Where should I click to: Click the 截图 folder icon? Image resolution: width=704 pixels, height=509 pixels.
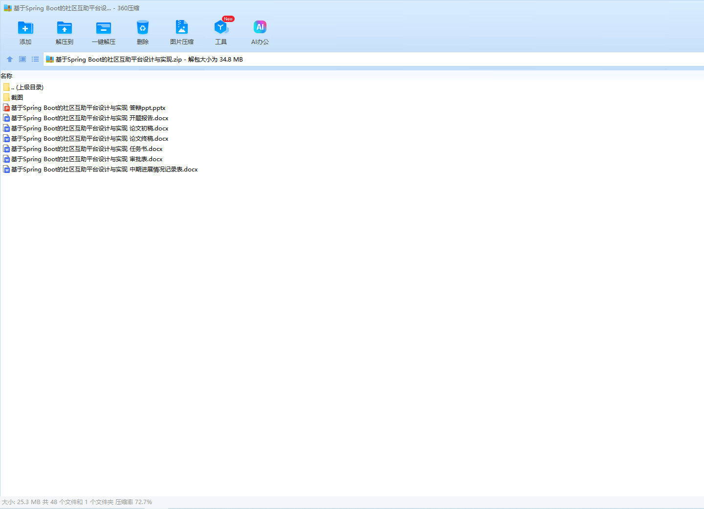pyautogui.click(x=6, y=97)
